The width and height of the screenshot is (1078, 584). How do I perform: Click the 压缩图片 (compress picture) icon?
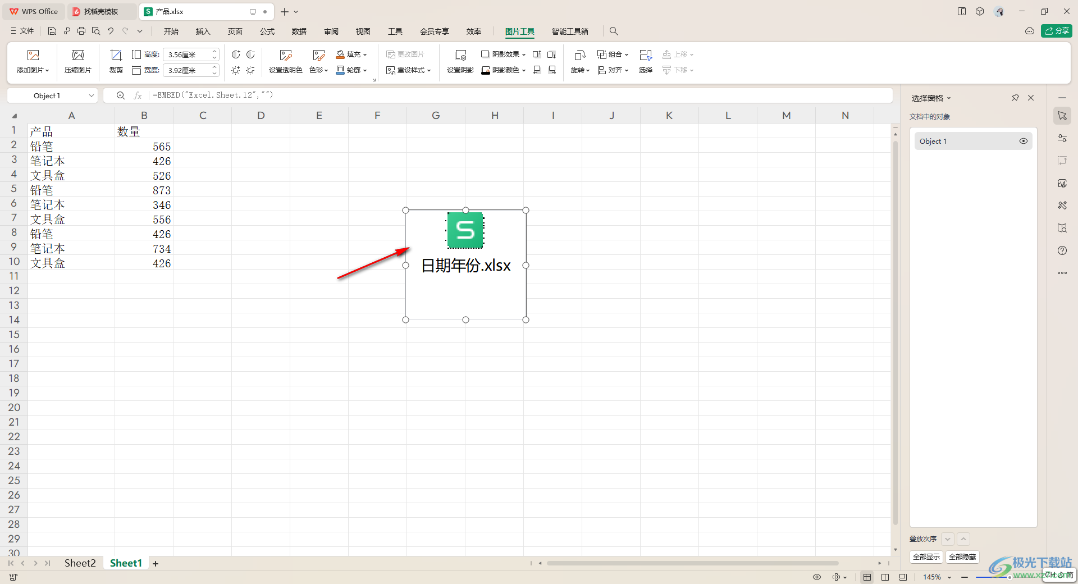point(78,55)
